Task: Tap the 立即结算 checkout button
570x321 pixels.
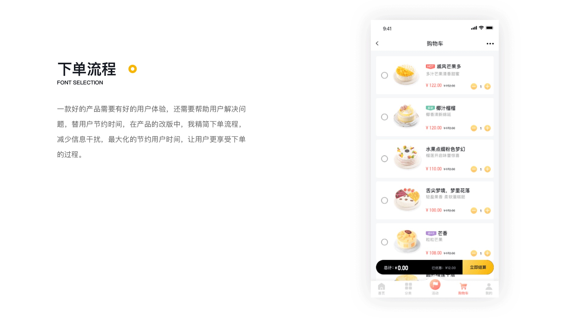Action: pos(478,267)
